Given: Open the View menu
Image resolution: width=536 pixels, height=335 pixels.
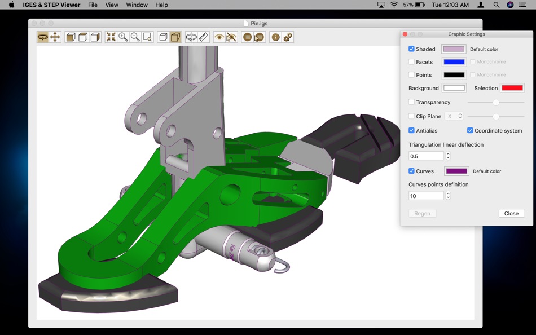Looking at the screenshot, I should (112, 5).
